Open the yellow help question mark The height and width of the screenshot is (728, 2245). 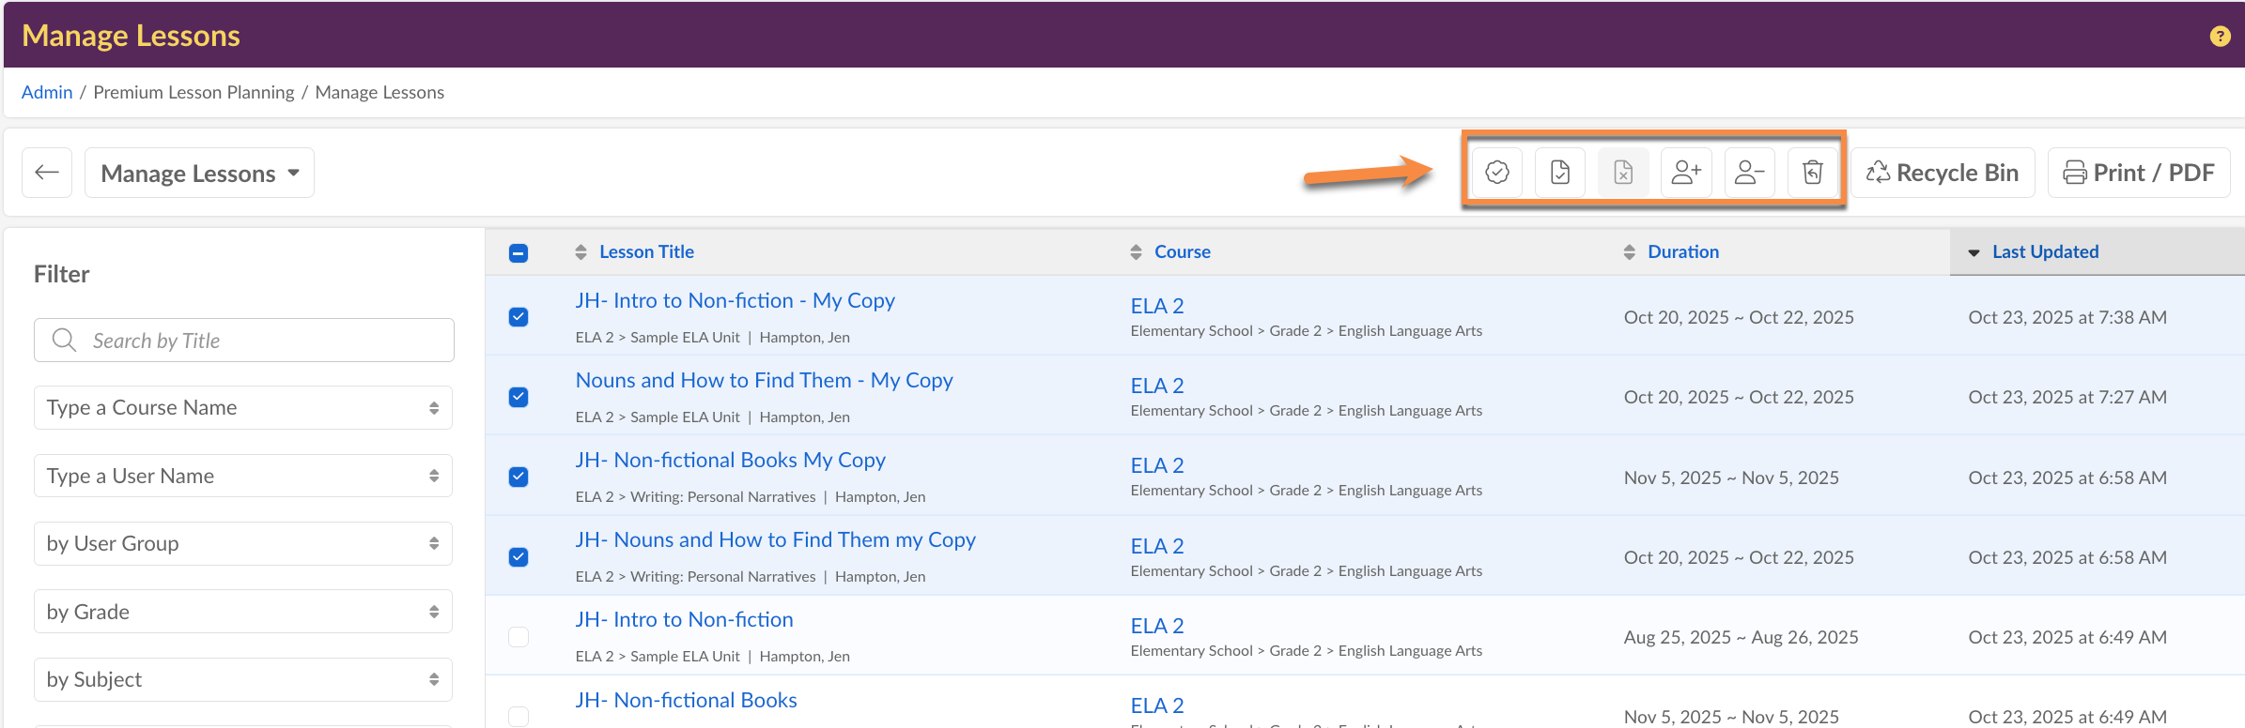(x=2220, y=36)
